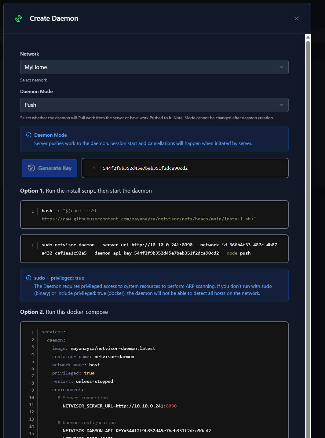Image resolution: width=325 pixels, height=438 pixels.
Task: Click the Generate Key button
Action: 49,168
